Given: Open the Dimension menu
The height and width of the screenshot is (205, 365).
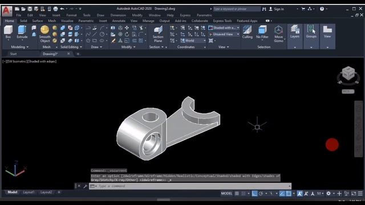Looking at the screenshot, I should [118, 15].
